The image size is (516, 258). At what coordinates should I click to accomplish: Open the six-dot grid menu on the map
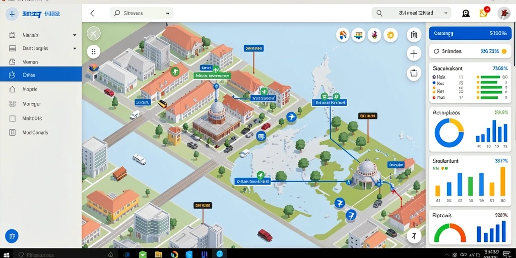pyautogui.click(x=93, y=52)
